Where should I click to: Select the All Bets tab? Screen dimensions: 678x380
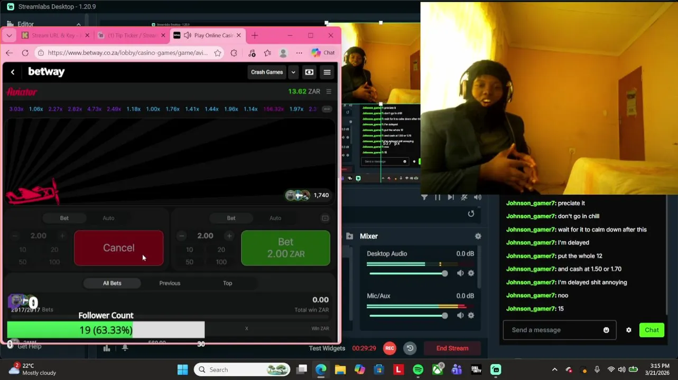(112, 283)
